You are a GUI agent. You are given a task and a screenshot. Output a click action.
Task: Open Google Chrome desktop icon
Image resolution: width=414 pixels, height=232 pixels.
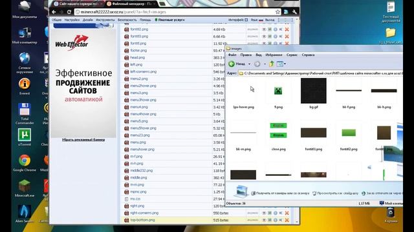point(25,163)
